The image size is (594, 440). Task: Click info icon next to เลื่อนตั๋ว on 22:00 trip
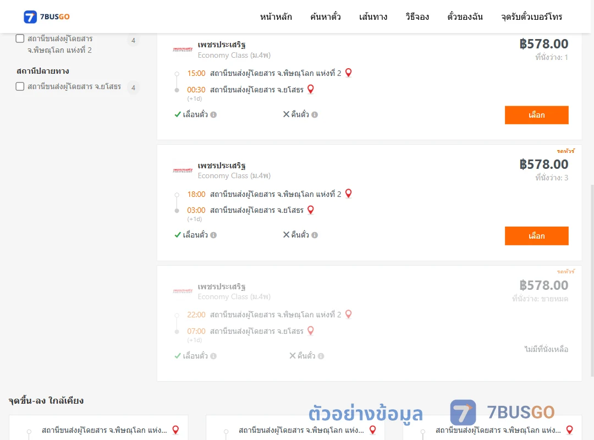click(x=213, y=356)
